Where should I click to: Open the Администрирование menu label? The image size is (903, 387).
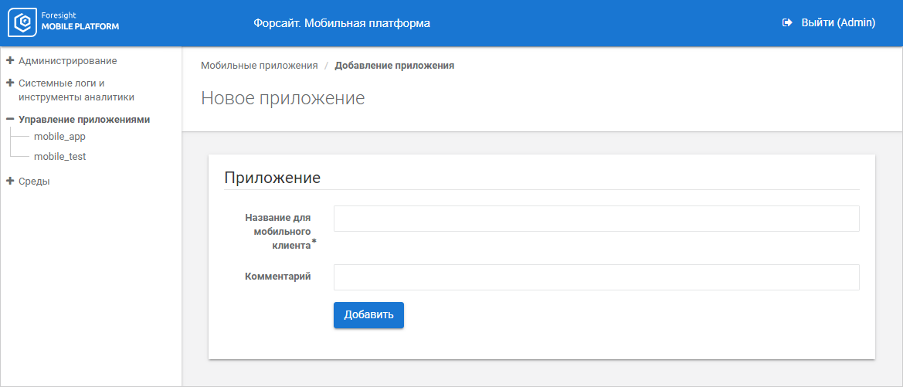click(68, 60)
